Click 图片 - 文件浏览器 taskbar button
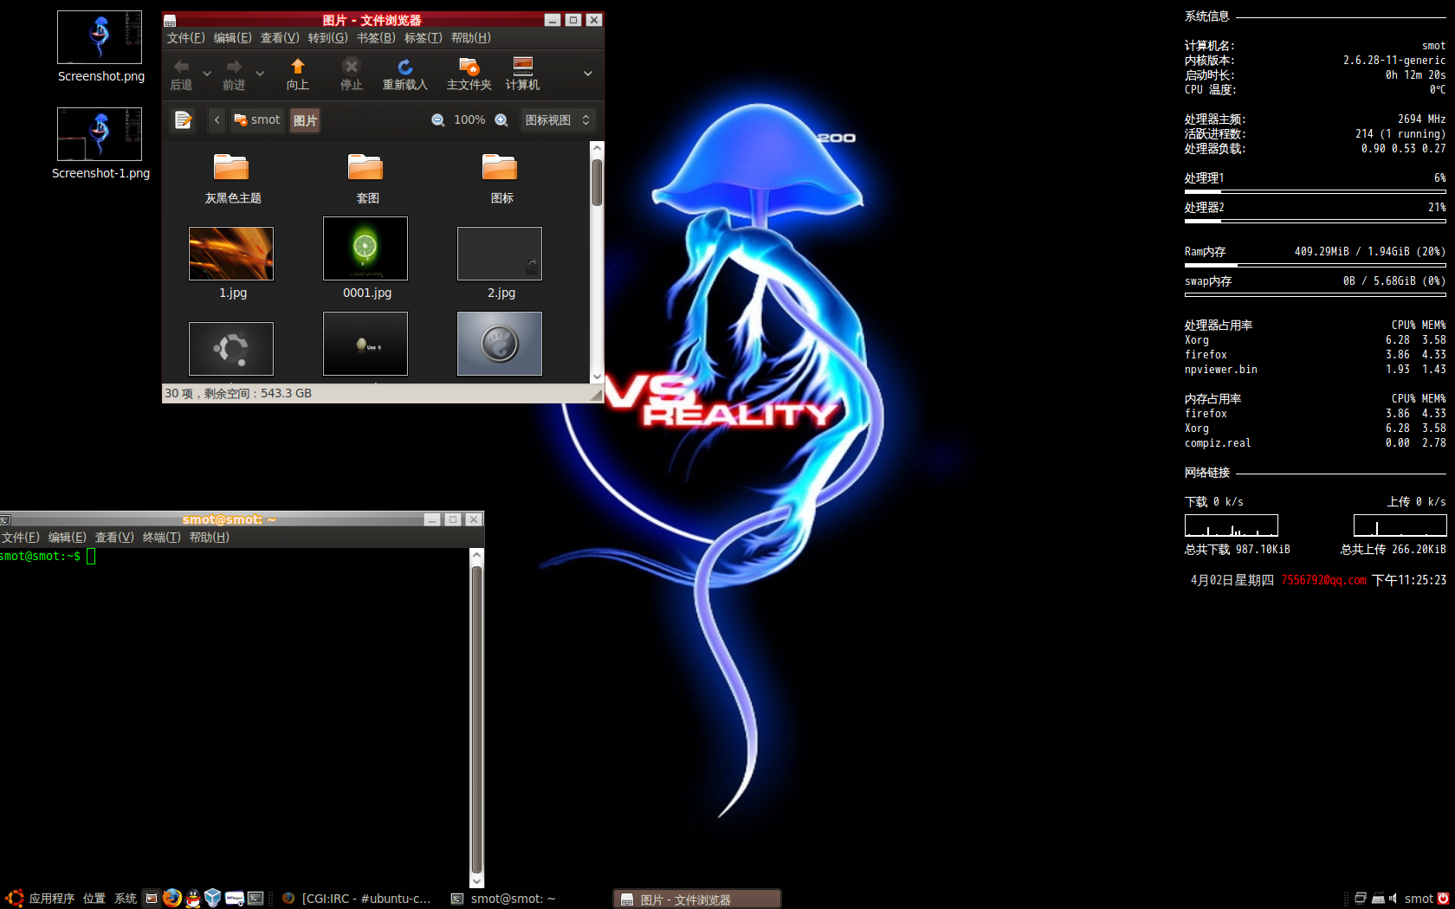This screenshot has width=1455, height=909. [x=697, y=899]
